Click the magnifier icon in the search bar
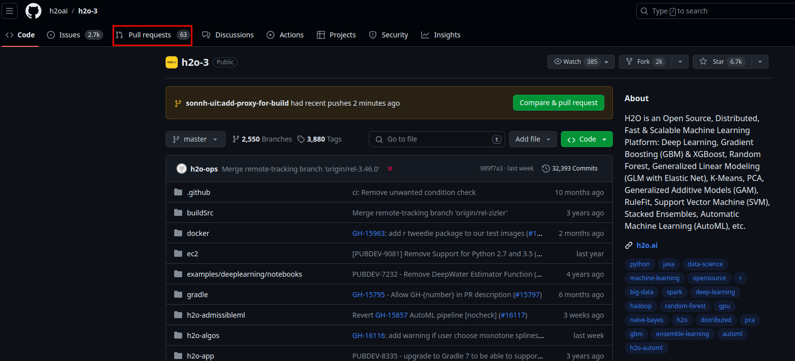 click(x=644, y=11)
